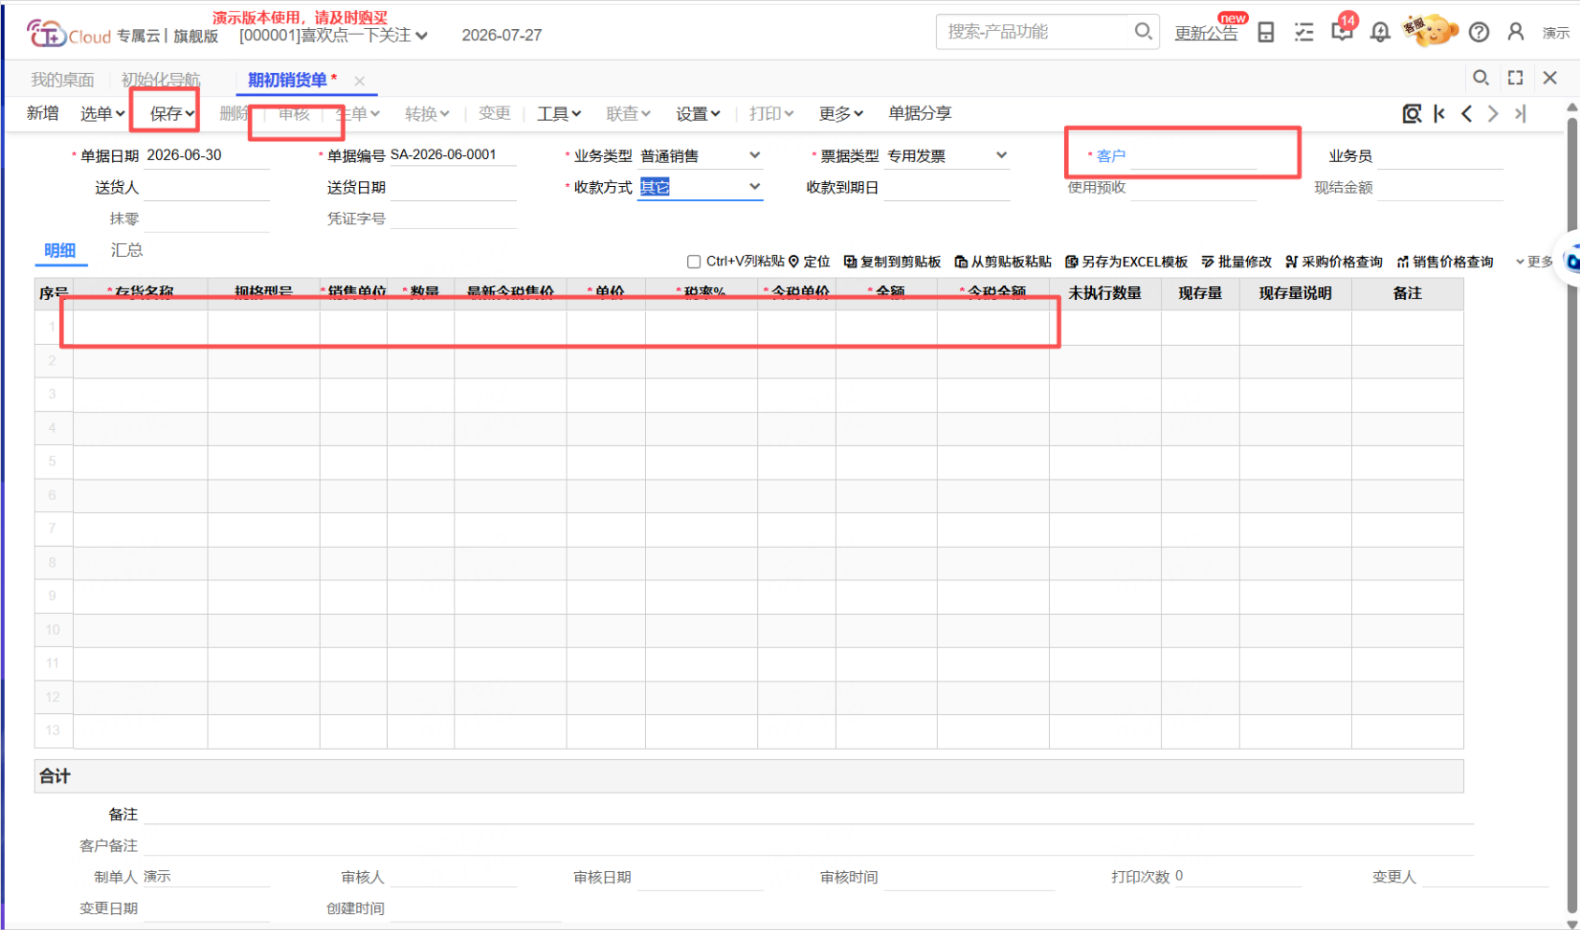
Task: Click the 定位 locate pin icon
Action: pyautogui.click(x=794, y=262)
